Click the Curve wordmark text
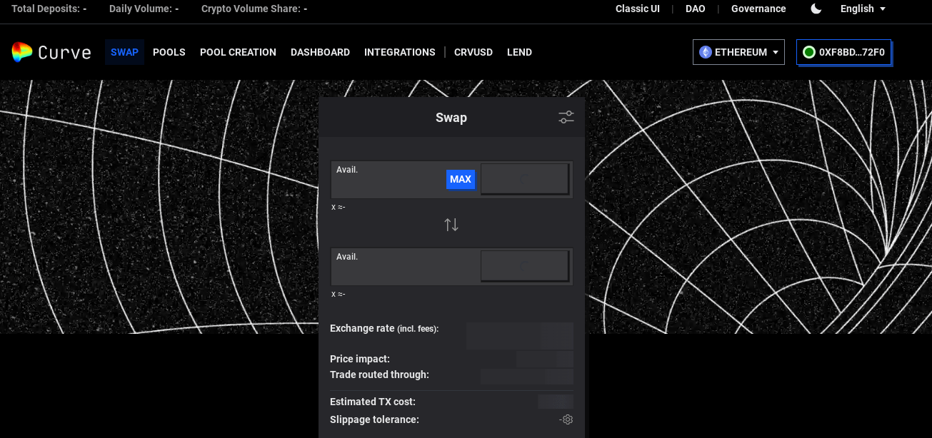This screenshot has height=438, width=932. tap(64, 52)
